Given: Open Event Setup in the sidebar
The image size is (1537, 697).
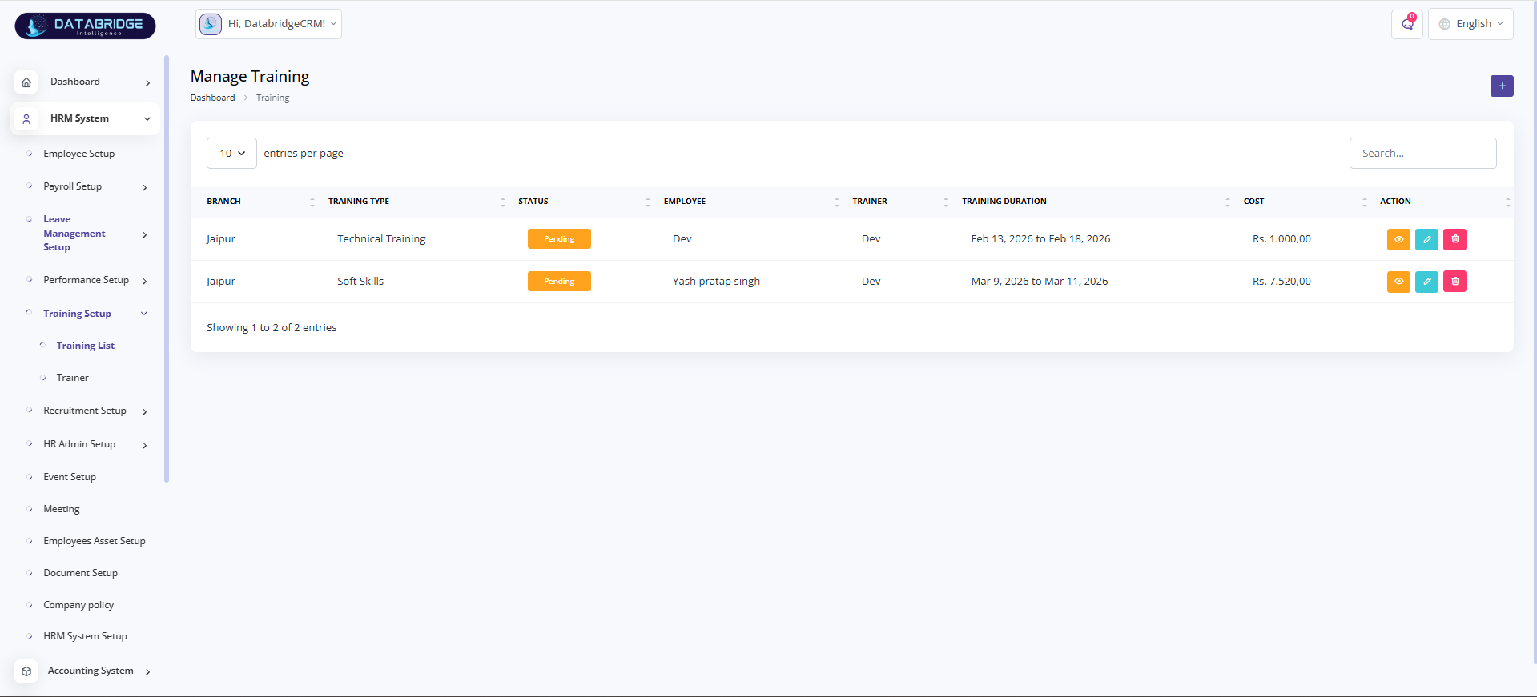Looking at the screenshot, I should click(x=70, y=477).
